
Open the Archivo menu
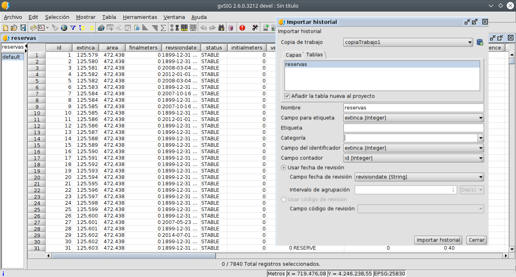pos(13,17)
